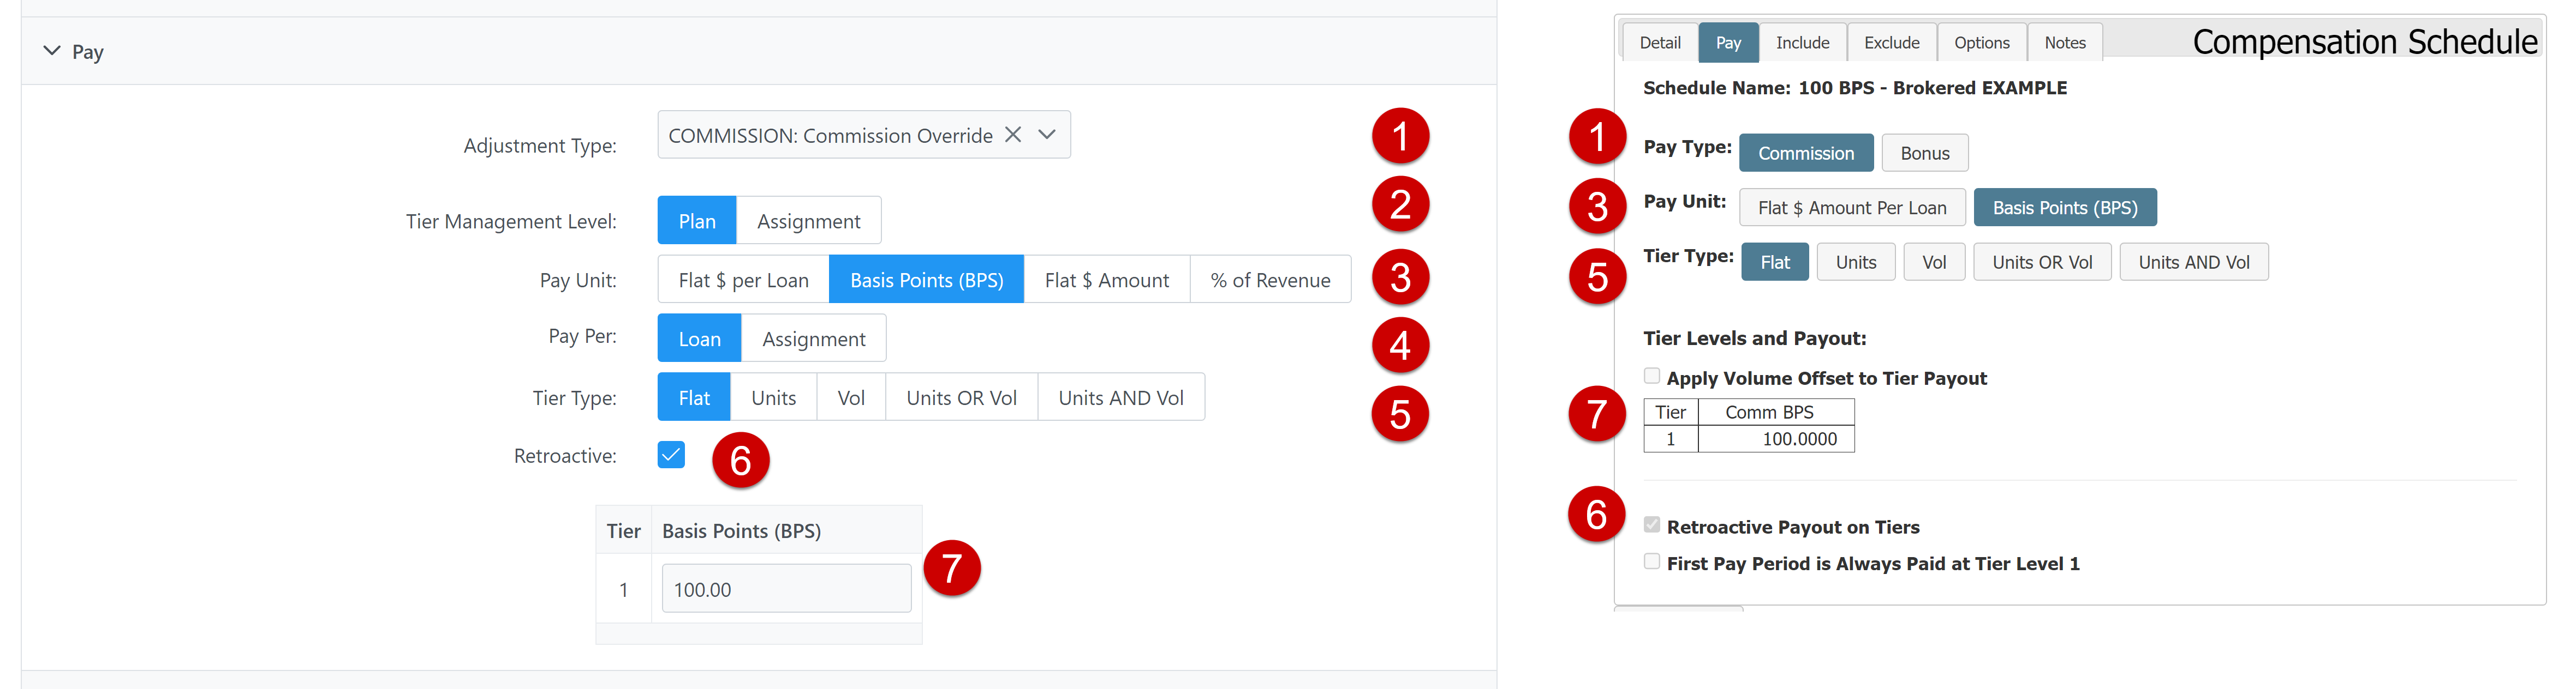Choose % of Revenue pay unit

pos(1270,280)
